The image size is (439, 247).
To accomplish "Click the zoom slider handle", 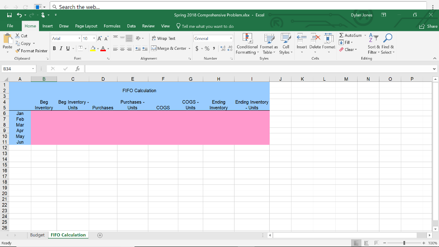I will [404, 243].
